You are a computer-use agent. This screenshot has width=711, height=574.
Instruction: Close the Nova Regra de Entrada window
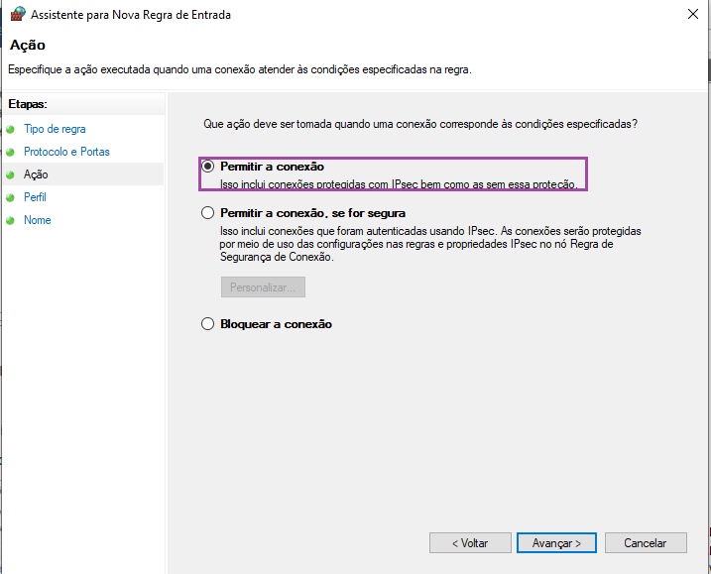689,14
